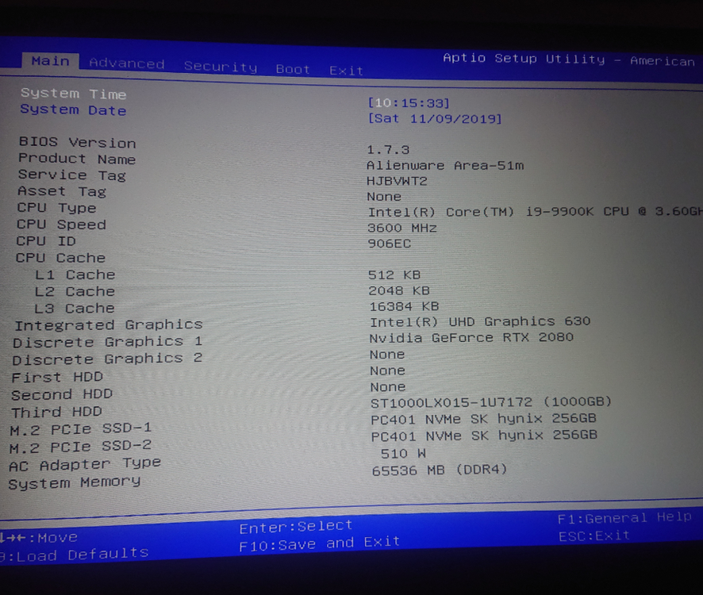Switch to the Security tab
The width and height of the screenshot is (703, 595).
(x=221, y=67)
